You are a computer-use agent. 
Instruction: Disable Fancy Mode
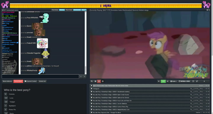point(18,81)
